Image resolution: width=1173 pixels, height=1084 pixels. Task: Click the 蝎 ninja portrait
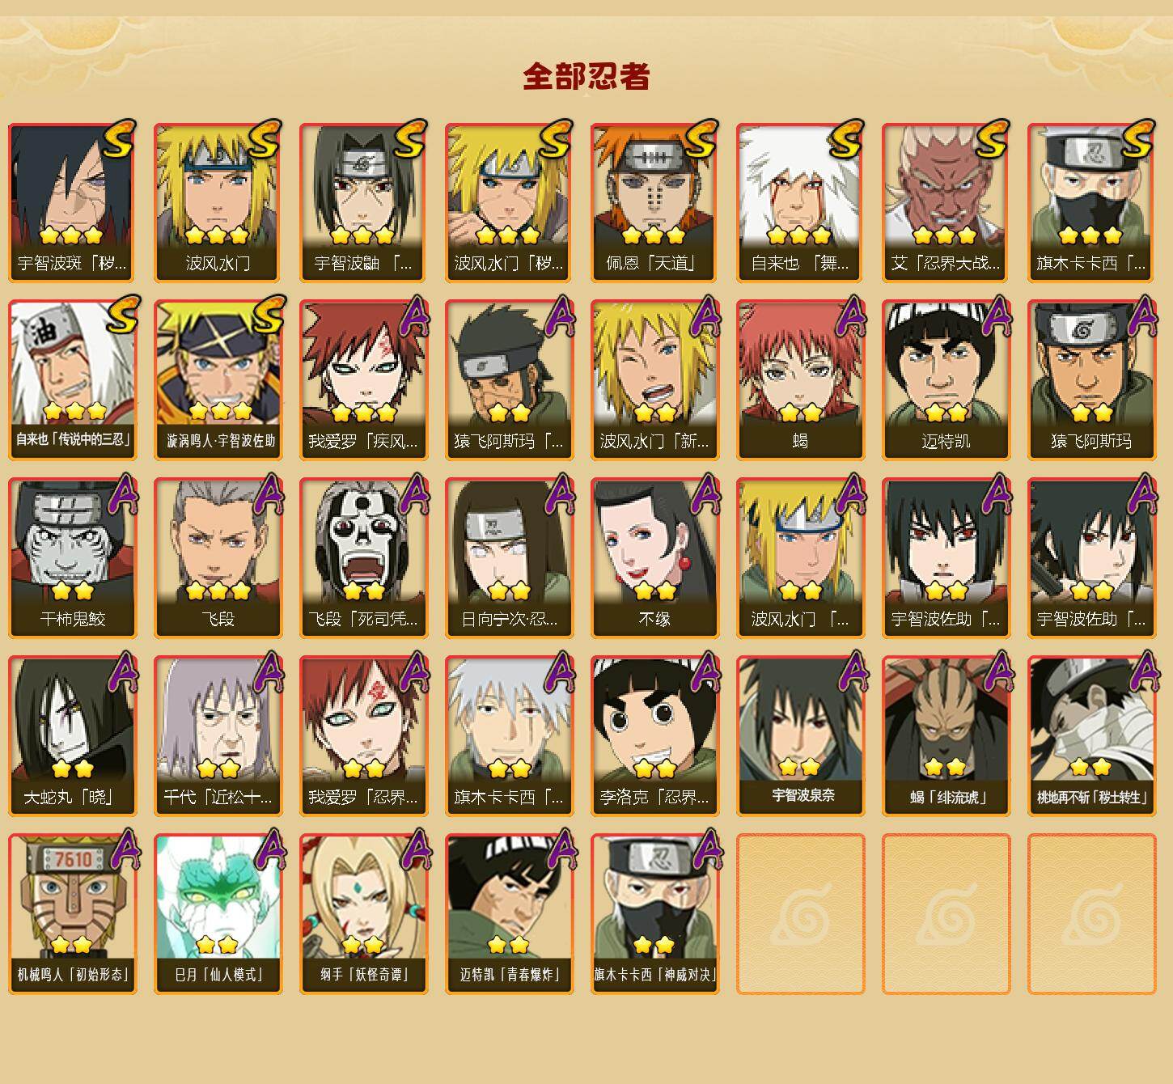point(801,380)
